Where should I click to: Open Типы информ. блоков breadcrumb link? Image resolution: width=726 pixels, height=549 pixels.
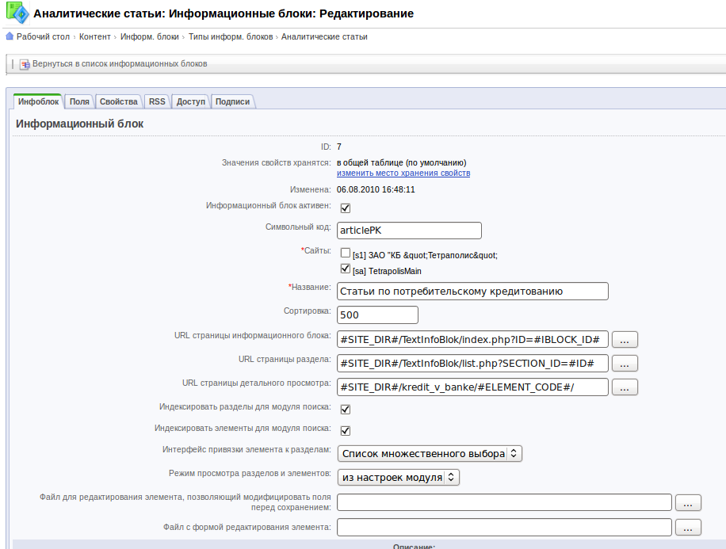[230, 36]
